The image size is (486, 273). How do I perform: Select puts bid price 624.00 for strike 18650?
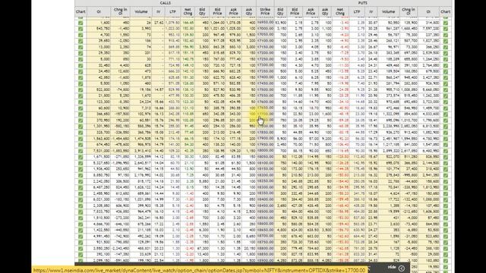pos(297,230)
